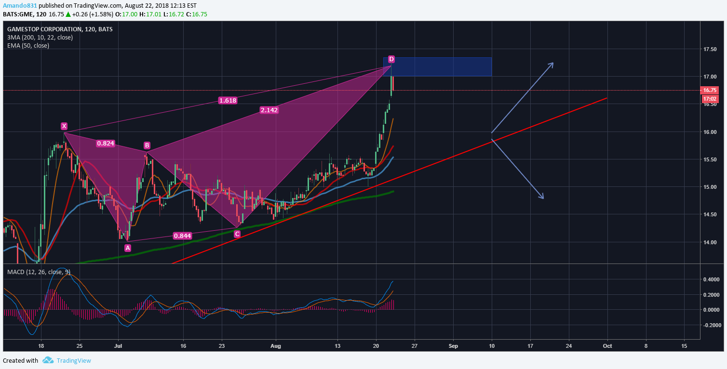727x369 pixels.
Task: Click the Jul date label on time axis
Action: click(x=118, y=346)
